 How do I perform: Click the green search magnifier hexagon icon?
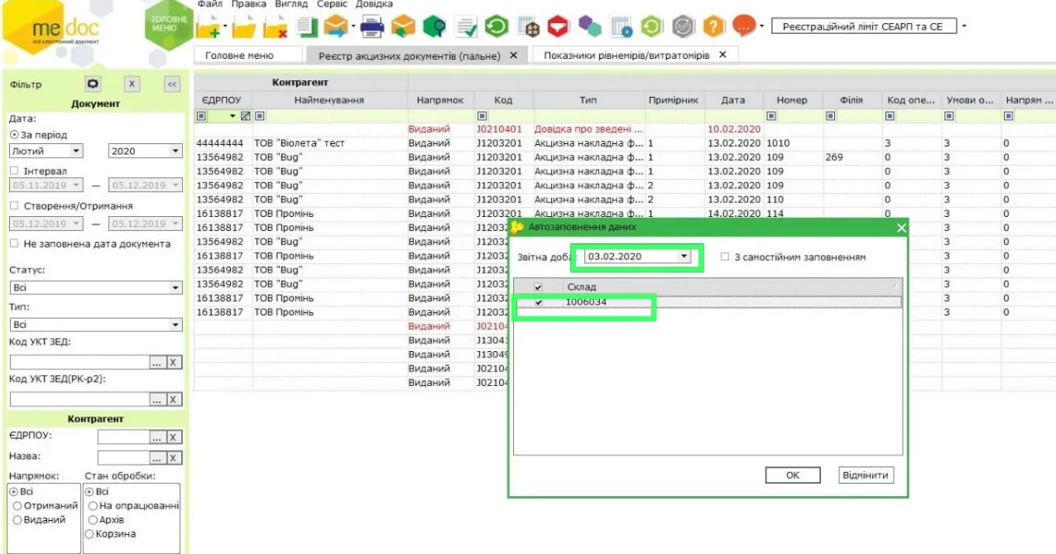coord(434,27)
